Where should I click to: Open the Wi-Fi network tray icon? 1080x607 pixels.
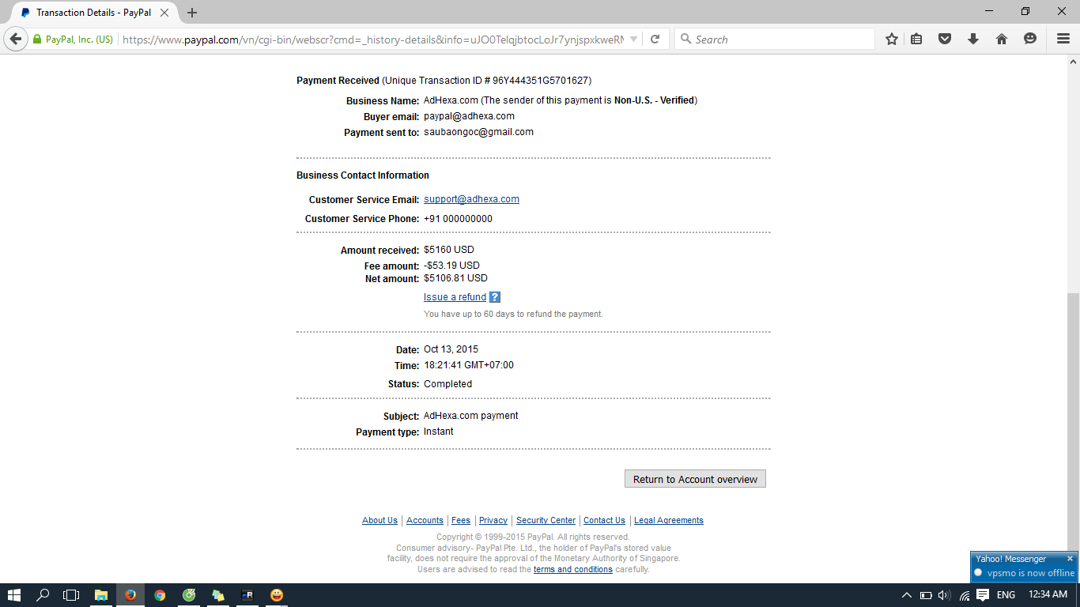(964, 595)
